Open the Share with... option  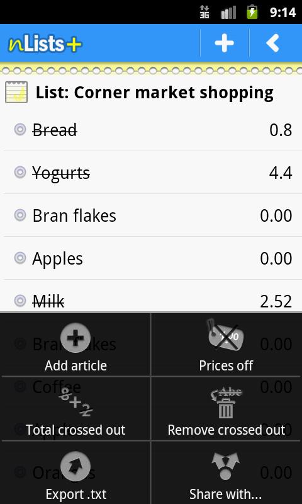(x=226, y=473)
